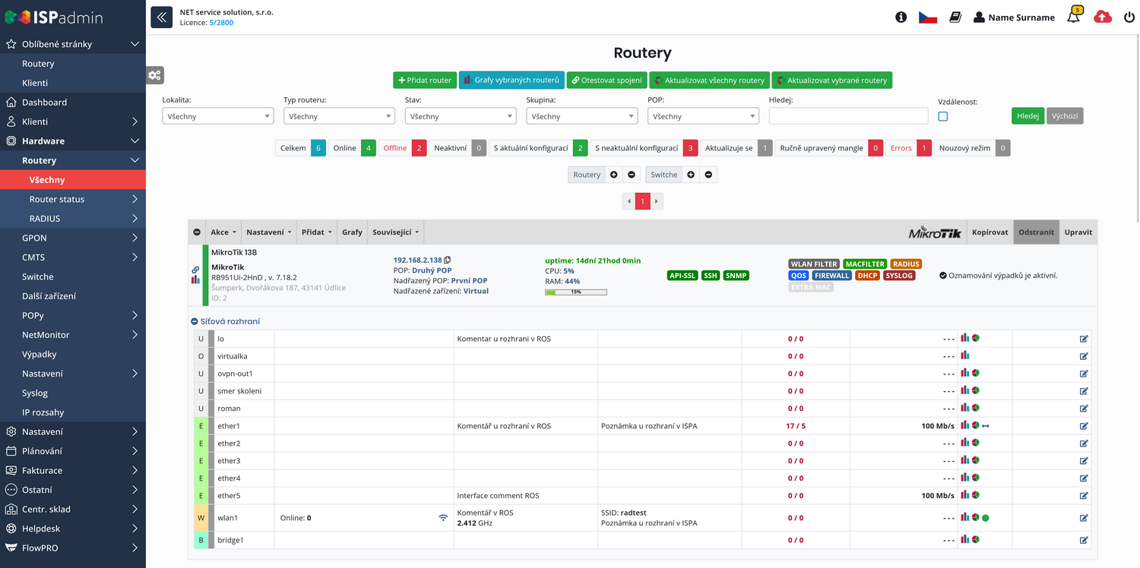
Task: Open the notifications bell
Action: 1073,17
